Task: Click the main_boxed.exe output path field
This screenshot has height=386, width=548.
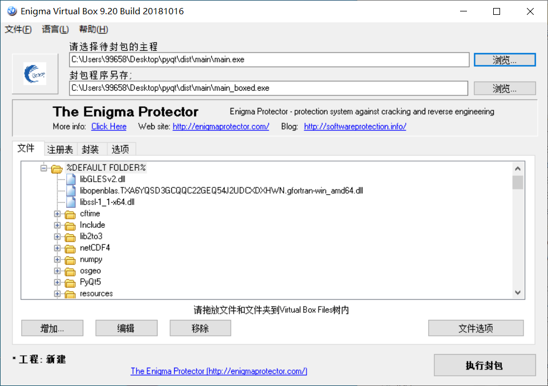Action: (x=268, y=88)
